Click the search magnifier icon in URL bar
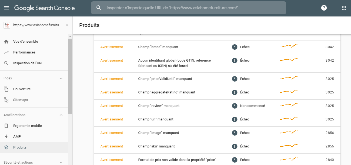This screenshot has height=165, width=351. point(99,8)
